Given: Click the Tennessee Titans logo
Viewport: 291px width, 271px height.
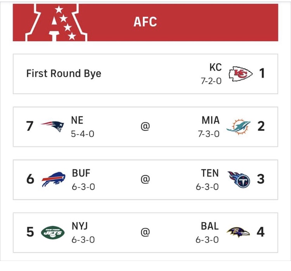Looking at the screenshot, I should coord(239,179).
